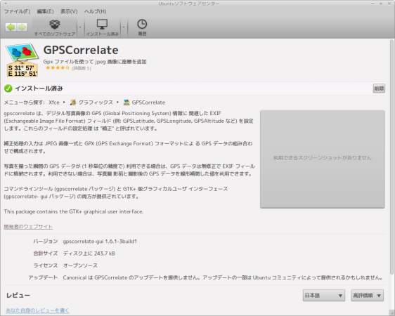Open the 編集(E) menu

click(x=46, y=11)
